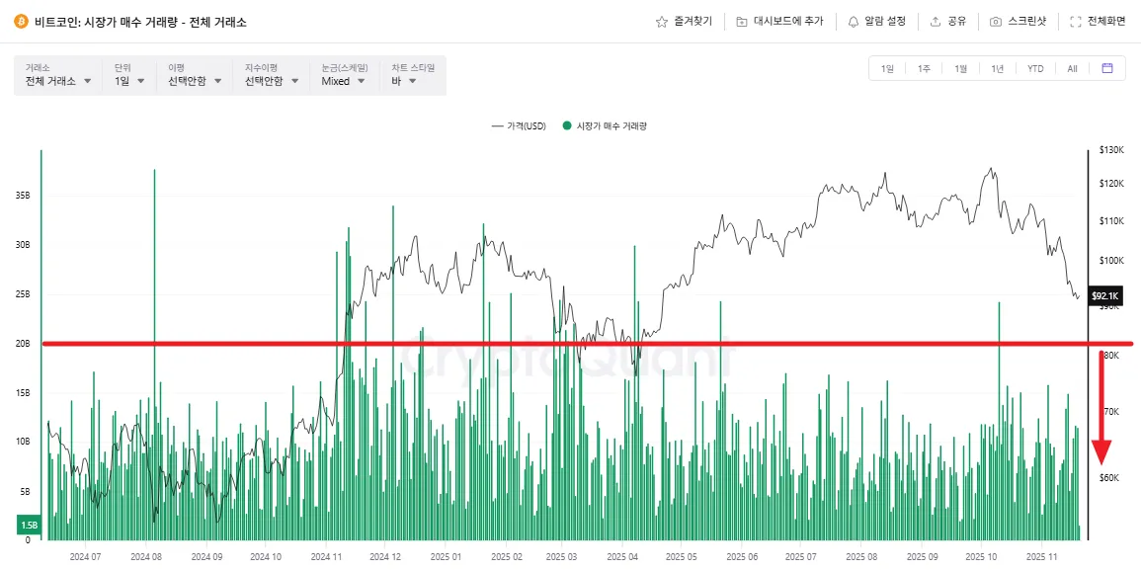Open the calendar date picker icon
1141x570 pixels.
[1107, 68]
